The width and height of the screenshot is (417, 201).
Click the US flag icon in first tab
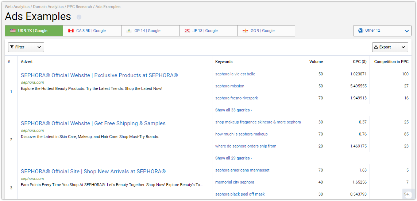click(x=13, y=31)
